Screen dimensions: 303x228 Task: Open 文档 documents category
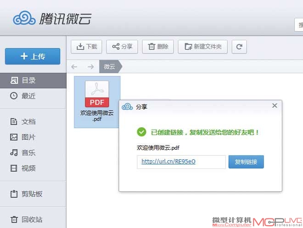coord(33,122)
